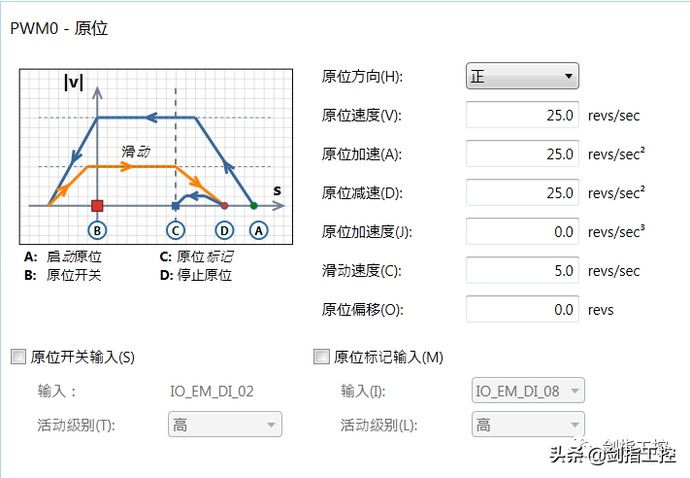Click circled marker A on the diagram
690x478 pixels.
point(257,230)
